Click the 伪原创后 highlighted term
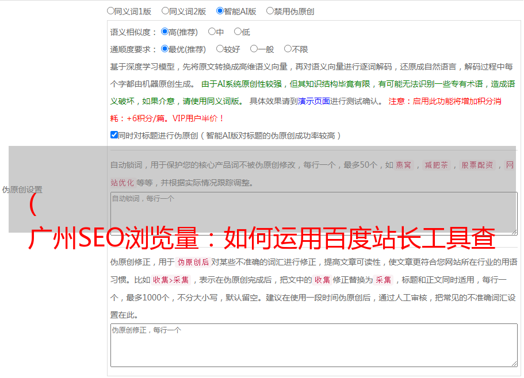 193,262
